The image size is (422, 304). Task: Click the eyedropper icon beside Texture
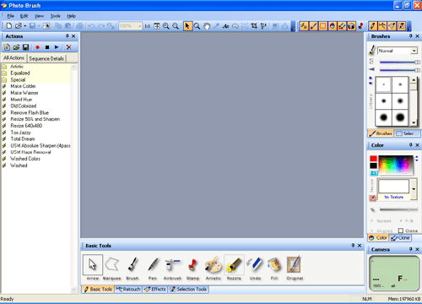372,198
